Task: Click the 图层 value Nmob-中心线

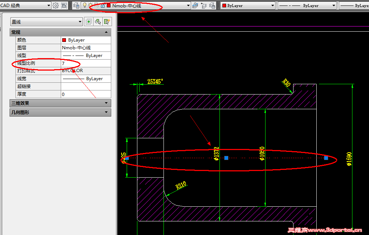Action: (x=86, y=48)
